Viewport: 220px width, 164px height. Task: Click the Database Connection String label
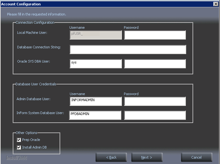click(39, 47)
